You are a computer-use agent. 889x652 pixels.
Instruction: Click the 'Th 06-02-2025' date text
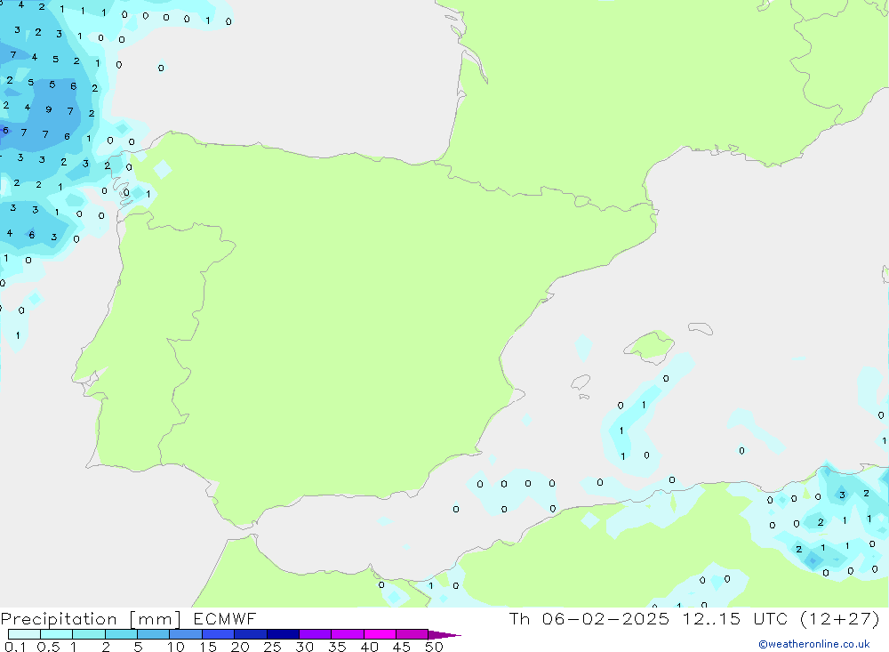[x=589, y=619]
